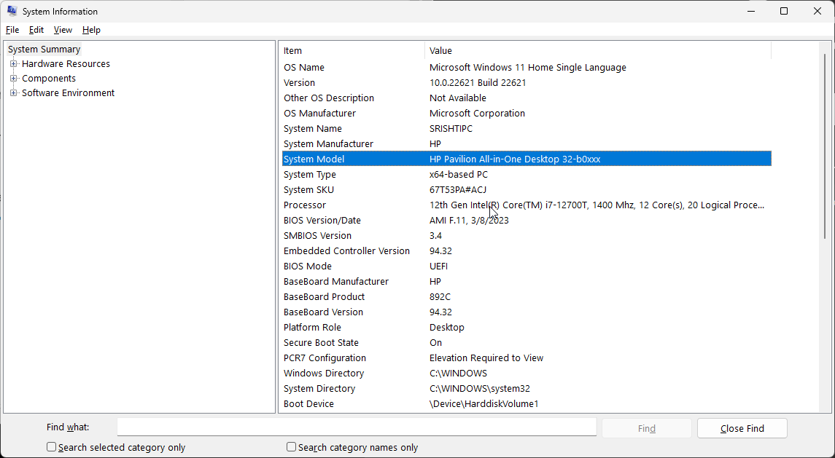This screenshot has width=835, height=458.
Task: Select the PCR7 Configuration row
Action: [x=527, y=358]
